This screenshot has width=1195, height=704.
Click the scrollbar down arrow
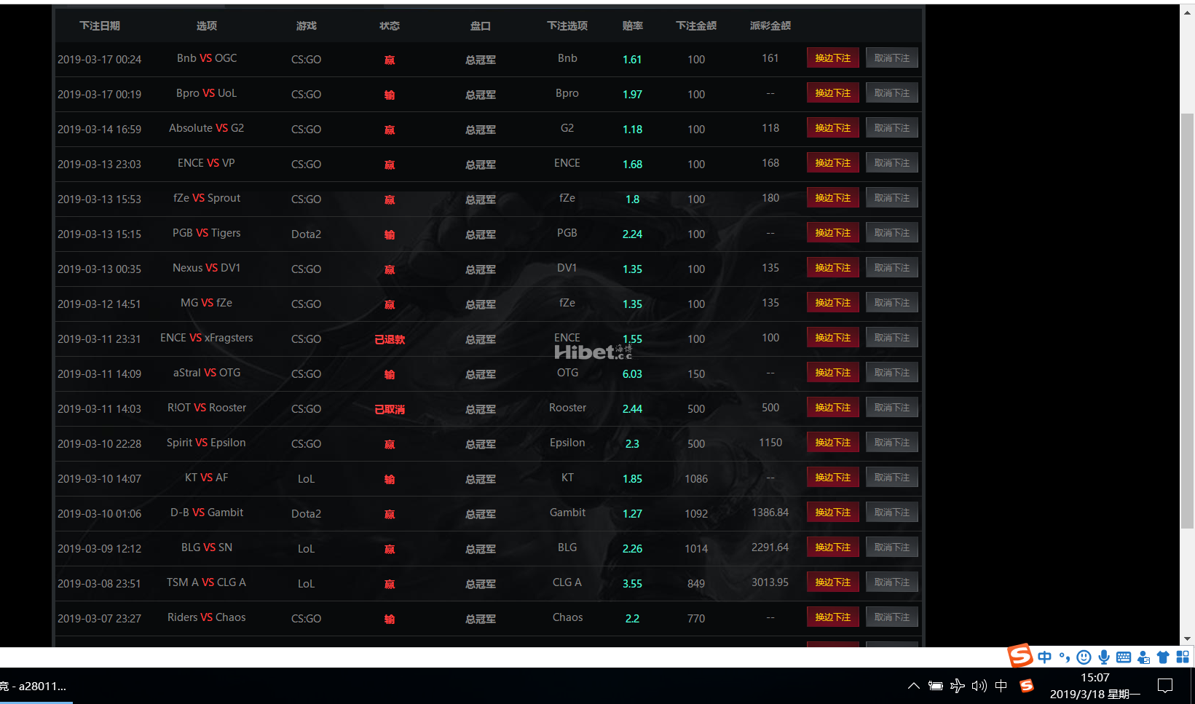click(x=1188, y=638)
